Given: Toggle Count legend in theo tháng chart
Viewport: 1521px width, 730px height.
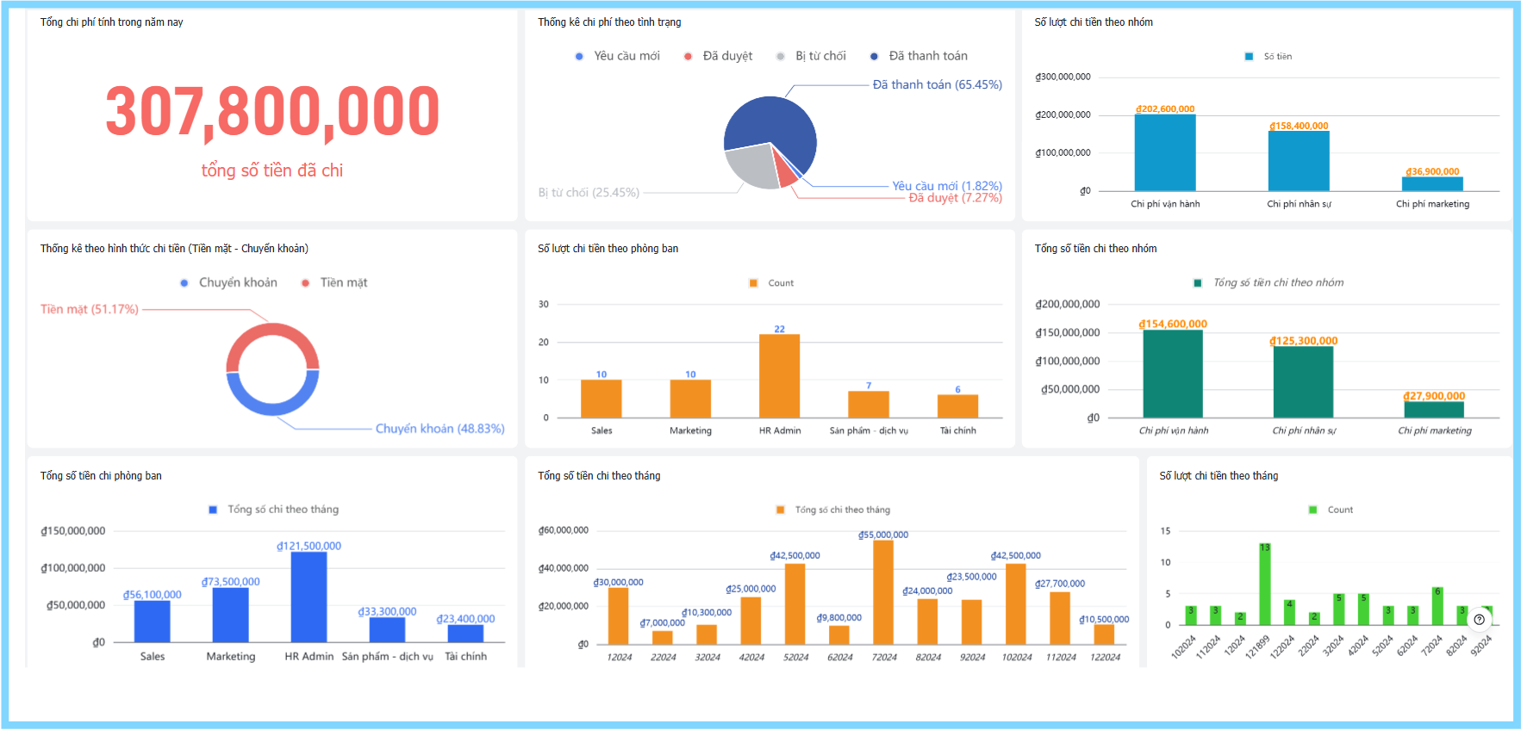Looking at the screenshot, I should [1331, 510].
